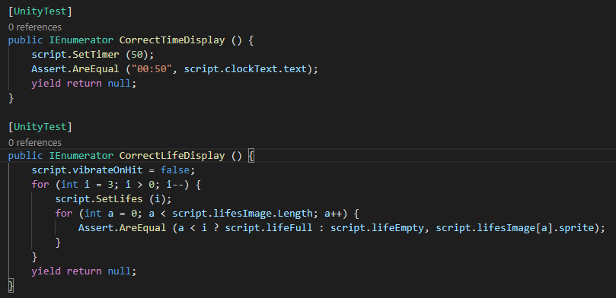Open the '0 references' CodeLens above CorrectLifeDisplay

tap(35, 142)
